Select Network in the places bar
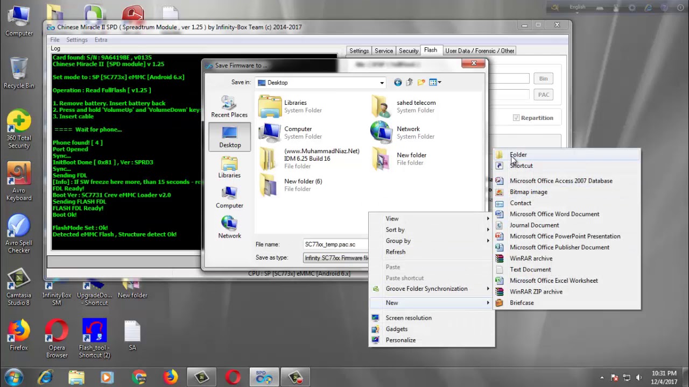689x387 pixels. (x=229, y=227)
